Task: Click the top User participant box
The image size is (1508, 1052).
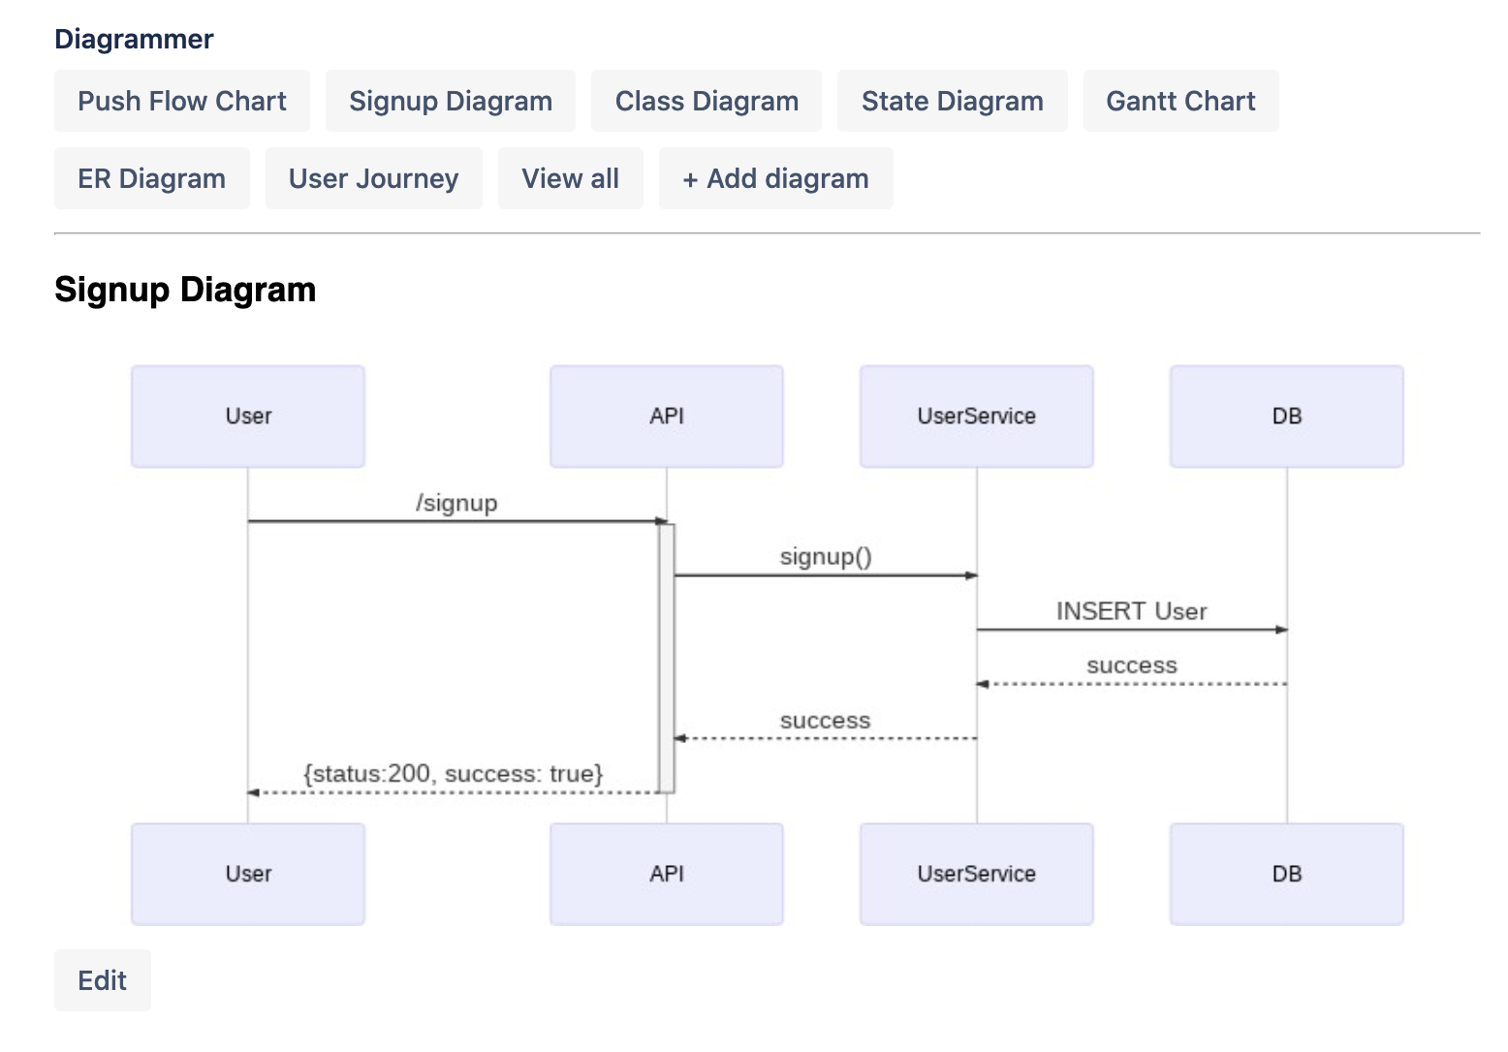Action: coord(248,417)
